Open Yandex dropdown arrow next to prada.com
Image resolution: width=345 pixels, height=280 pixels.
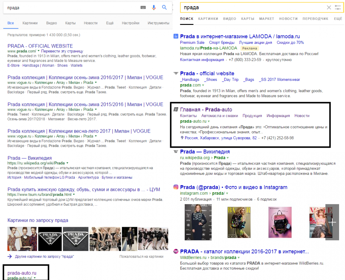[203, 85]
